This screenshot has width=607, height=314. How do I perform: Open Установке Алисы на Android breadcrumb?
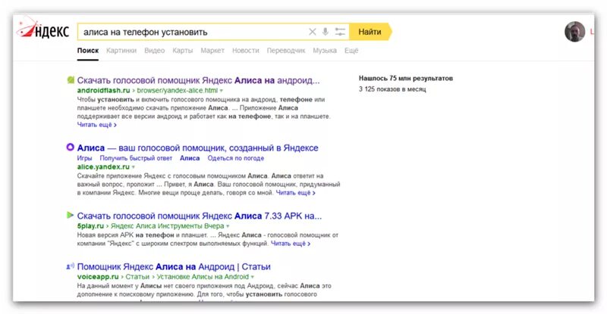pos(203,277)
